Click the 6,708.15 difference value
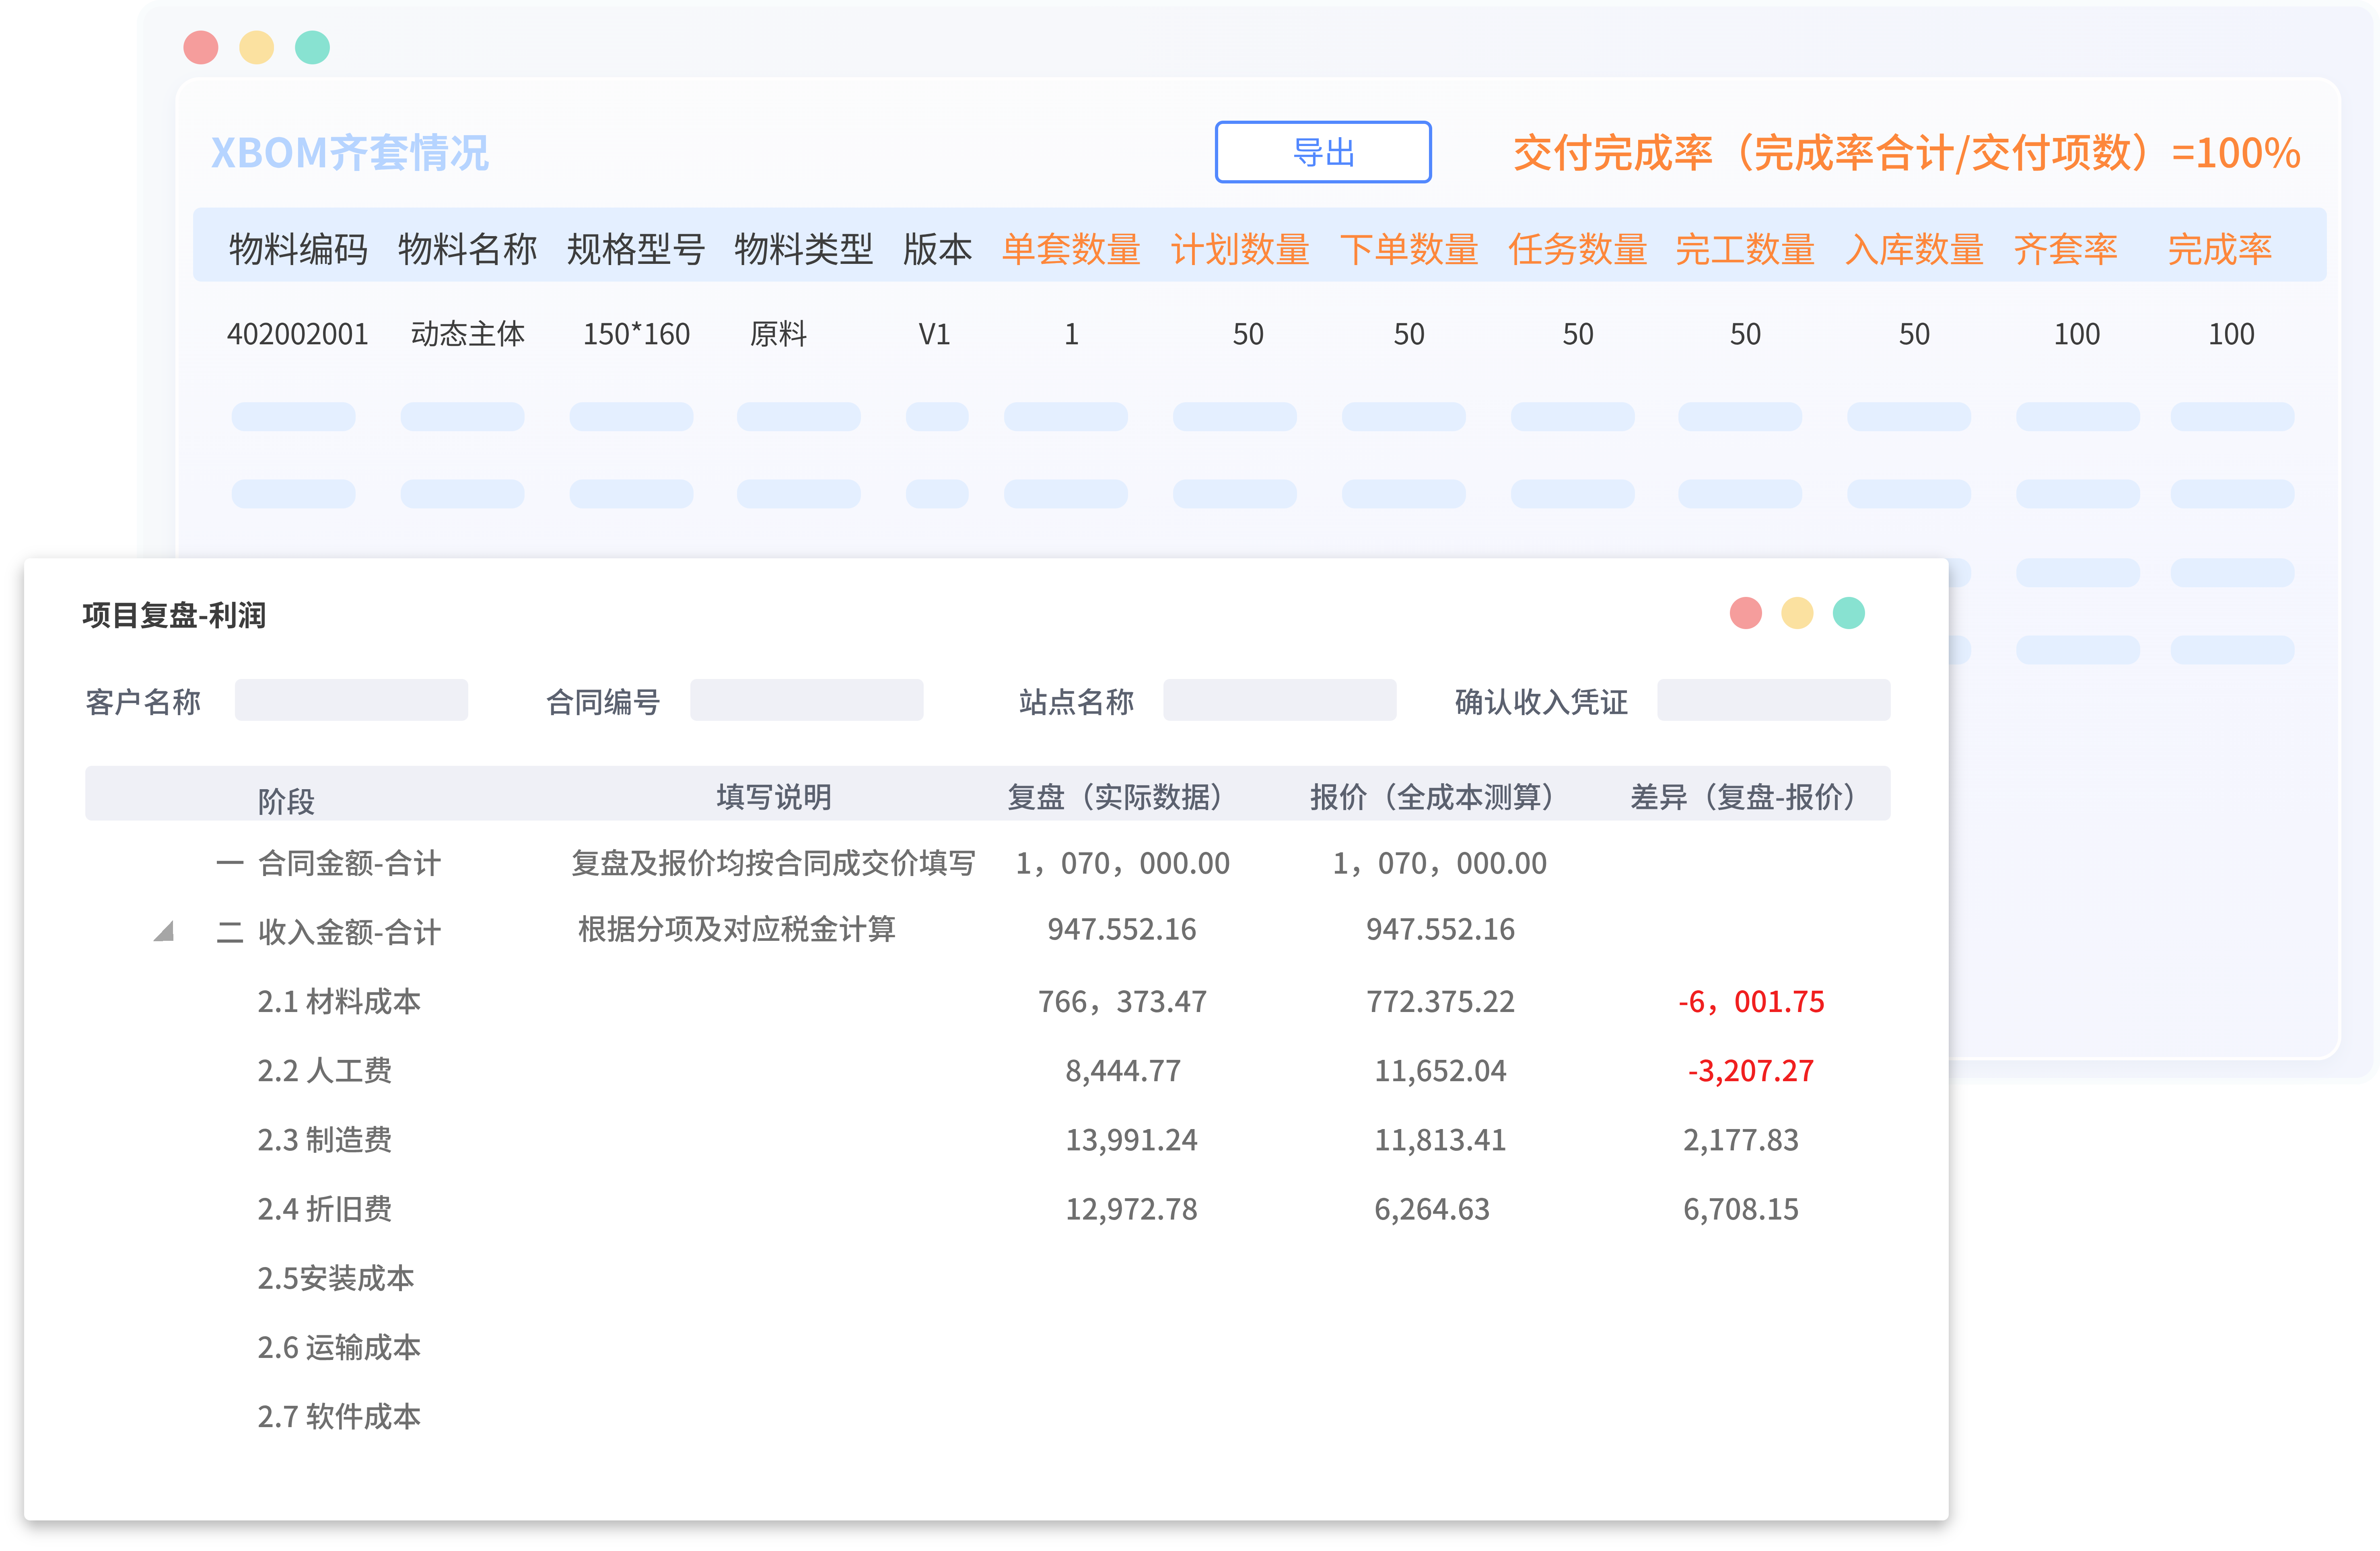The width and height of the screenshot is (2380, 1551). point(1741,1209)
